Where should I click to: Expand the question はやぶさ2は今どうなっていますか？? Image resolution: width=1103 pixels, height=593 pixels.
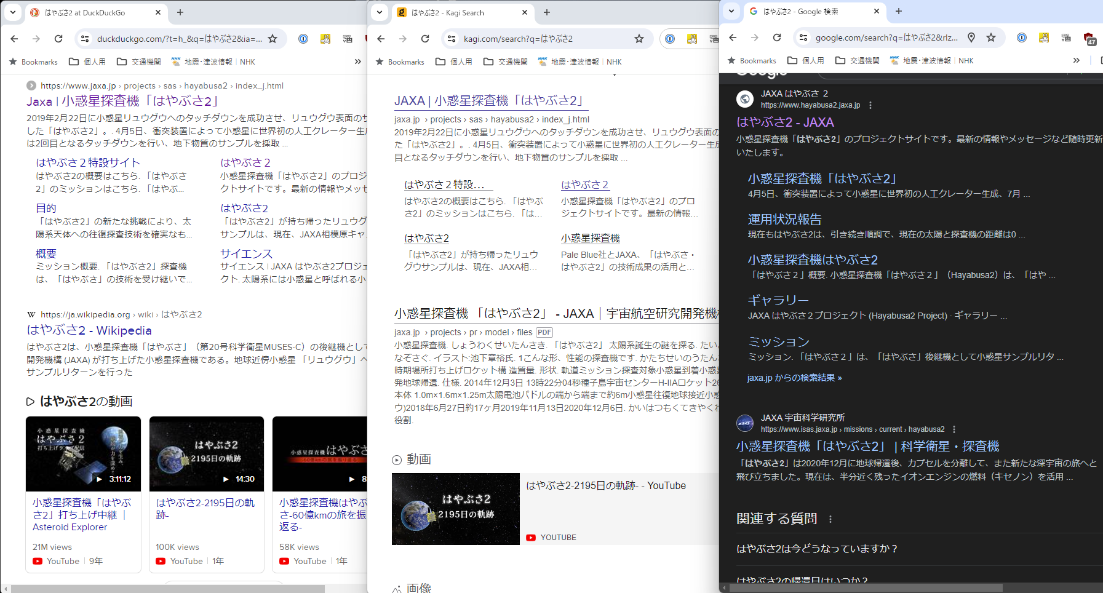tap(817, 549)
